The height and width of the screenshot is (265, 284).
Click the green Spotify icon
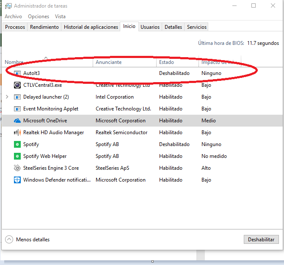(17, 144)
